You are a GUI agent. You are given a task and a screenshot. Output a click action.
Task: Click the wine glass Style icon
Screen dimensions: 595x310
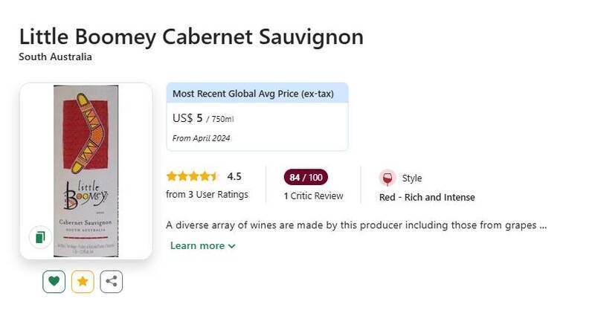pos(387,178)
